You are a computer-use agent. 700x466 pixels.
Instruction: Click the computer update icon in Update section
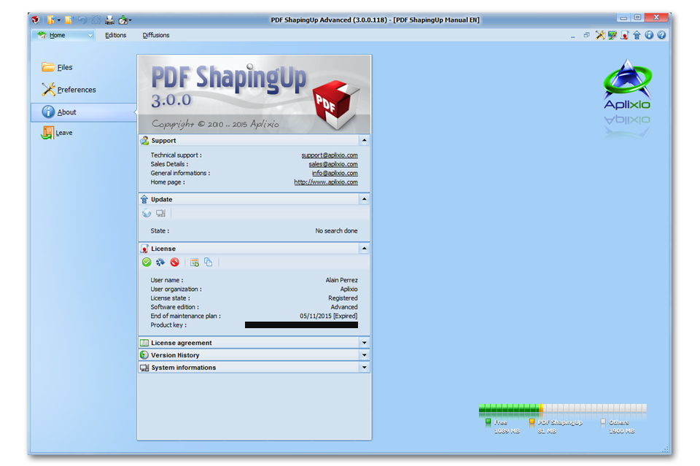160,214
